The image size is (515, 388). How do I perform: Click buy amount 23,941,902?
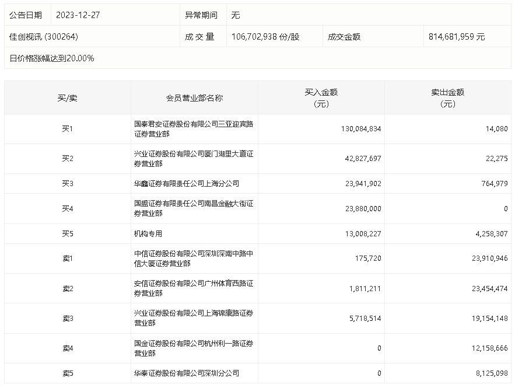(x=363, y=183)
